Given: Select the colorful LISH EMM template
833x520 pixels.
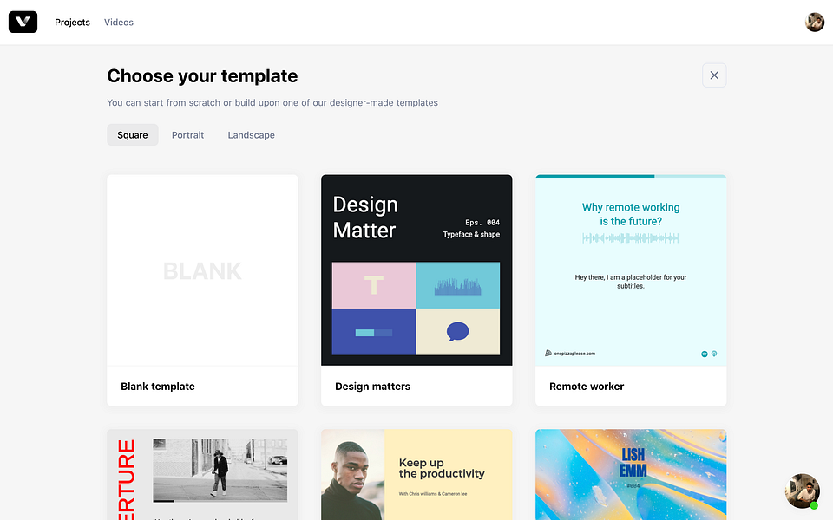Looking at the screenshot, I should [x=631, y=475].
